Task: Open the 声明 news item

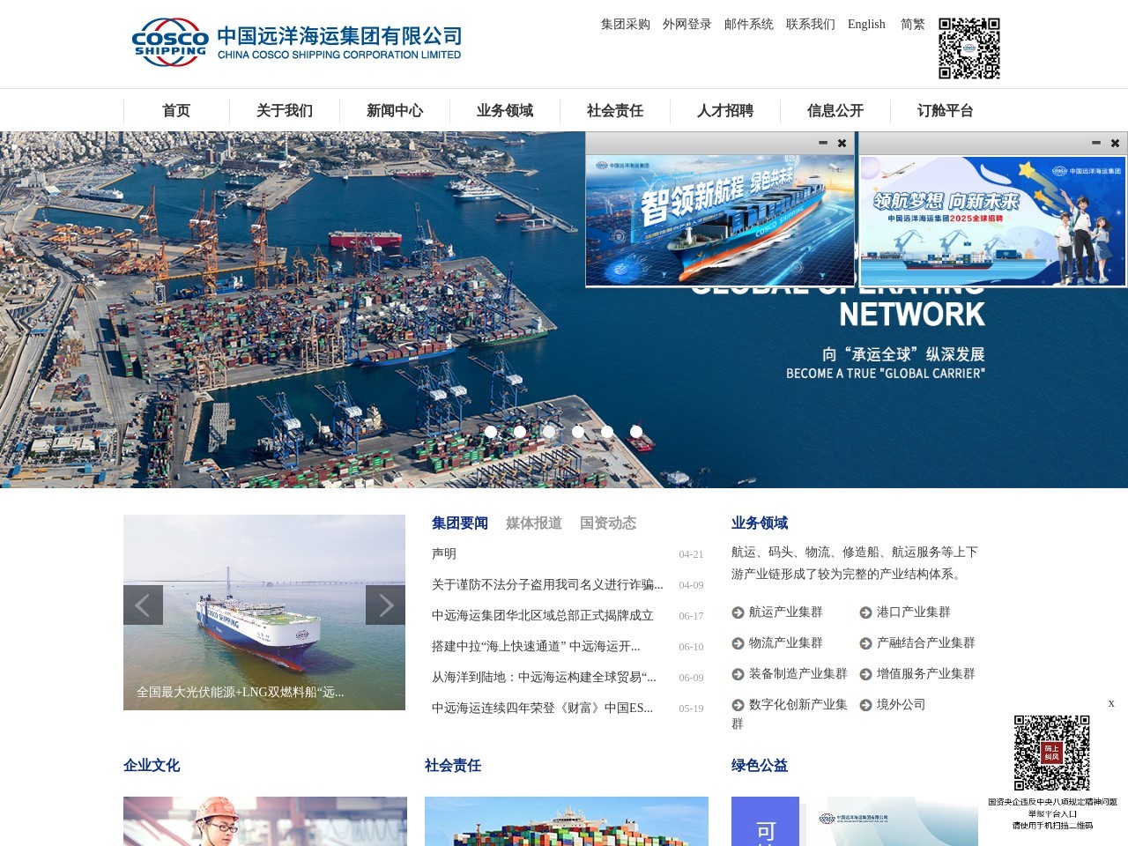Action: (444, 554)
